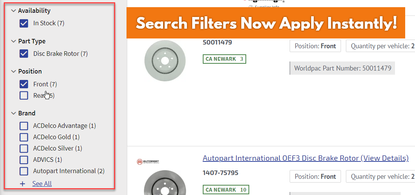Click part number 50011479 text

pyautogui.click(x=217, y=42)
